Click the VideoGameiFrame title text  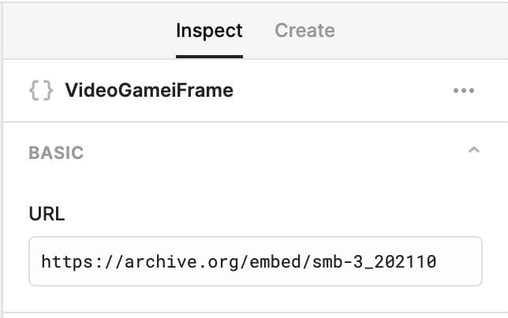click(x=149, y=91)
